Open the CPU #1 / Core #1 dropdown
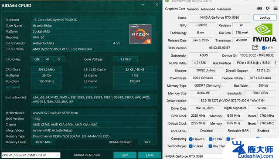 [31, 155]
